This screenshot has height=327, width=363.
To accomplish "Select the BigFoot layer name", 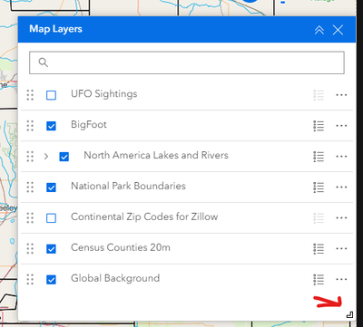I will coord(89,125).
